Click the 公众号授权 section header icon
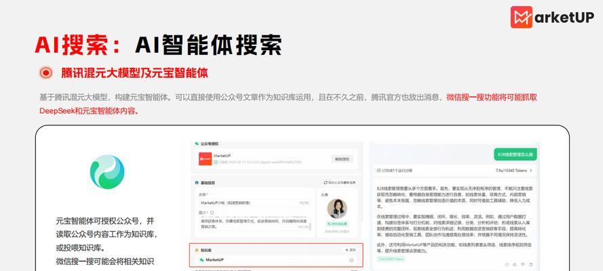Image resolution: width=603 pixels, height=271 pixels. (197, 144)
